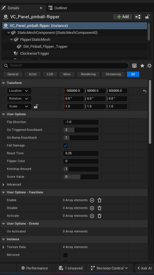Click the properties panel vertical scrollbar
Screen dimensions: 154x275
coord(150,112)
